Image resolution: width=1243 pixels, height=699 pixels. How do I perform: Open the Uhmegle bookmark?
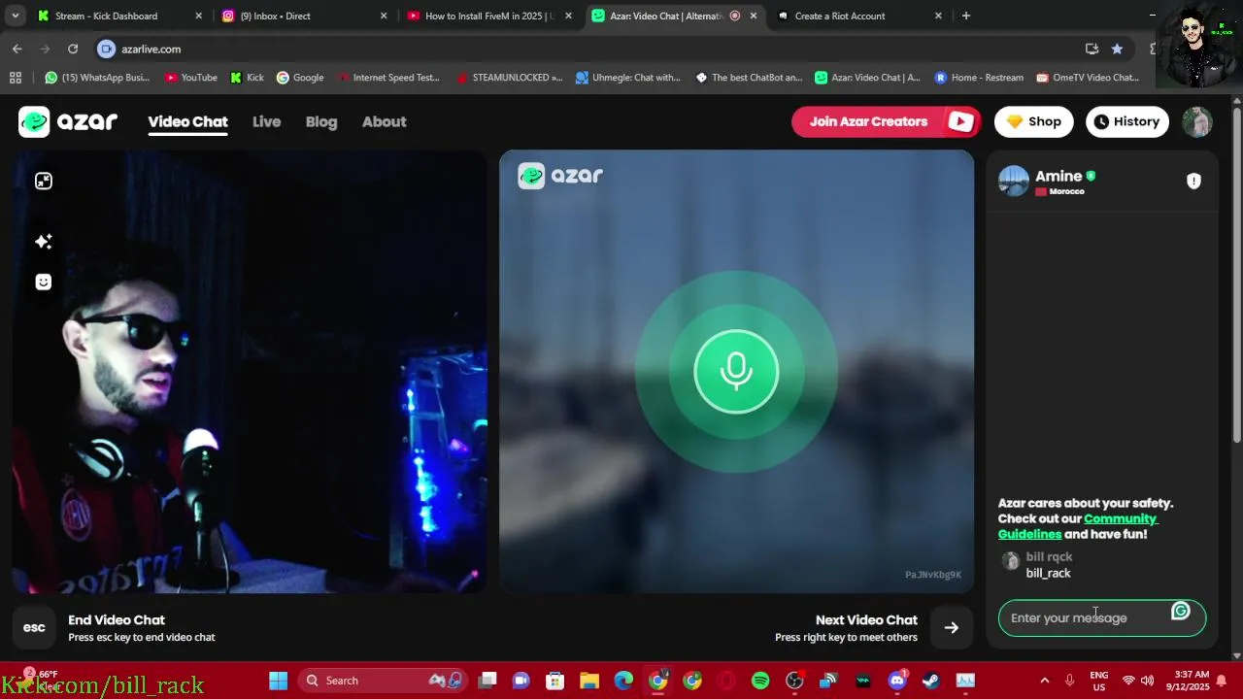(x=628, y=78)
